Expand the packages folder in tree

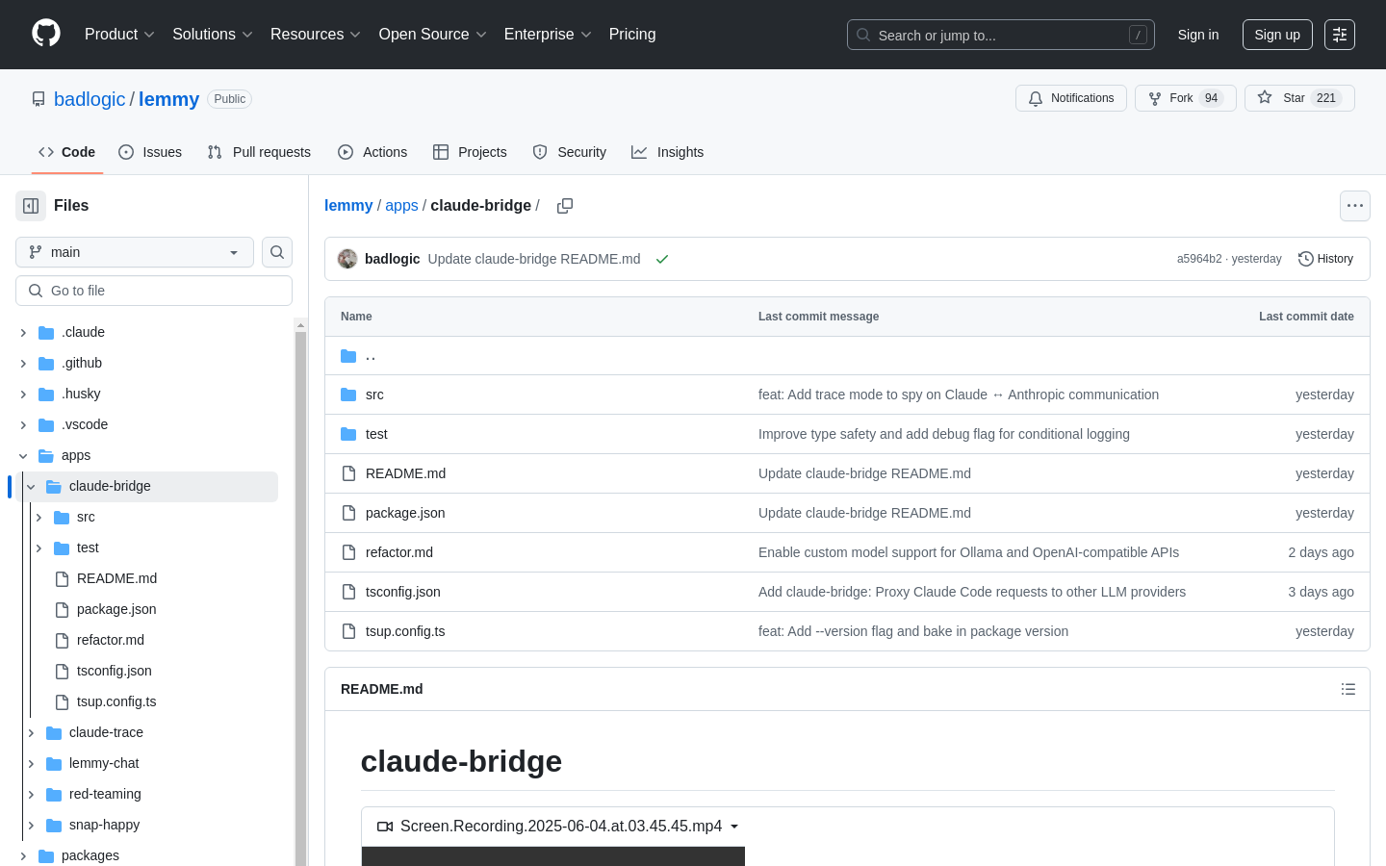(23, 855)
